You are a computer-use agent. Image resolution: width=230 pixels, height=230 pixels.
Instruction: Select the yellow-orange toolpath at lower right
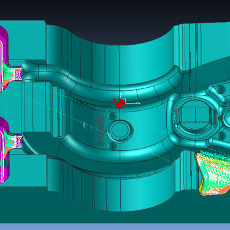[x=213, y=173]
